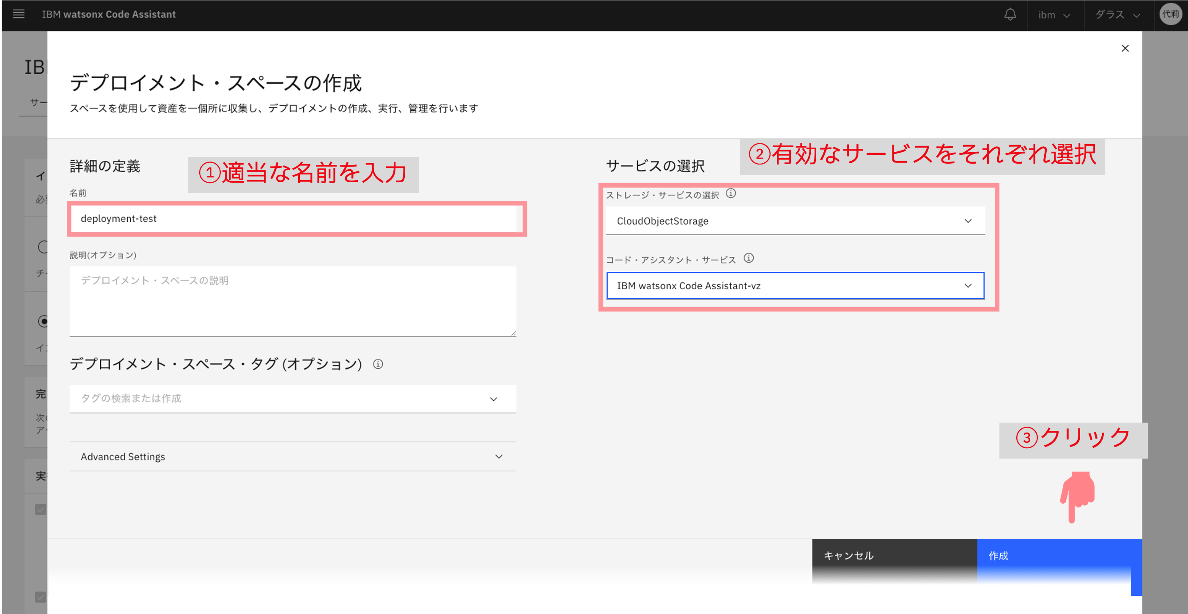
Task: Show the code assistant service info tooltip
Action: (749, 259)
